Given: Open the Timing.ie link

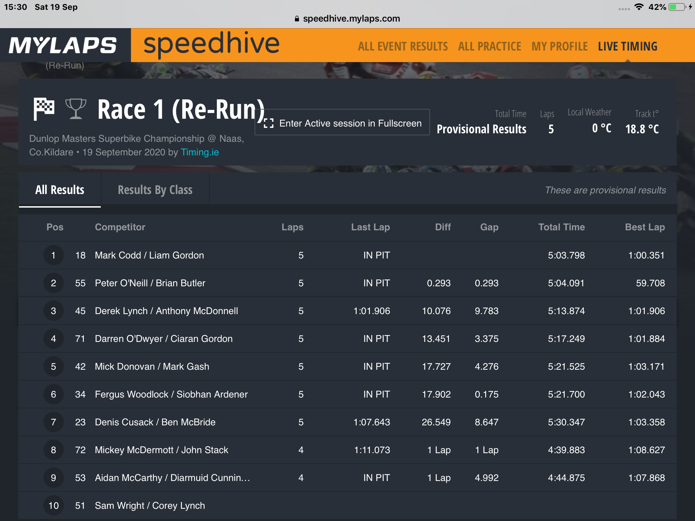Looking at the screenshot, I should pyautogui.click(x=200, y=152).
